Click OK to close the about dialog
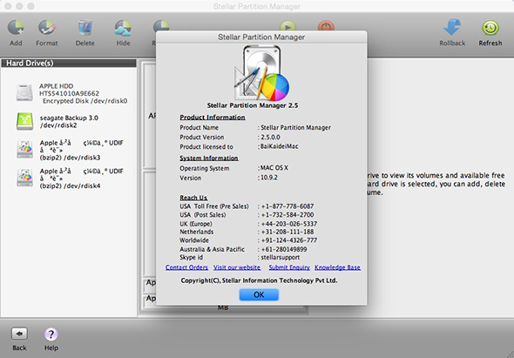 [259, 294]
